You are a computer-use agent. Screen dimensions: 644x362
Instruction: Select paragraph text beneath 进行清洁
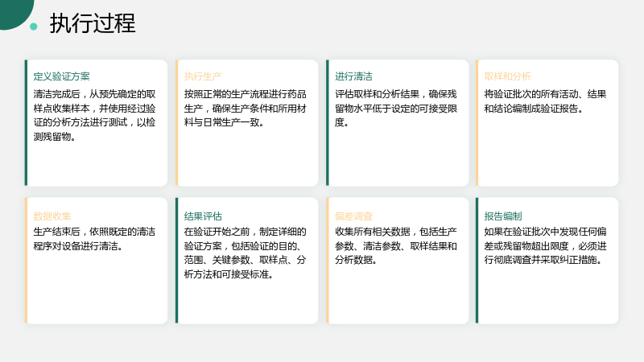(x=396, y=109)
